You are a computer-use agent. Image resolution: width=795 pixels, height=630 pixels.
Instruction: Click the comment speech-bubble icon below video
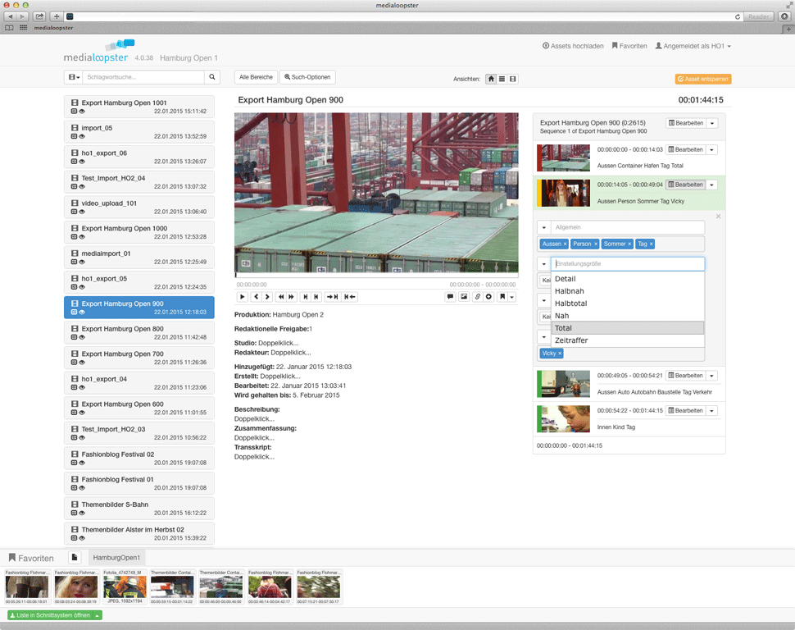point(450,297)
